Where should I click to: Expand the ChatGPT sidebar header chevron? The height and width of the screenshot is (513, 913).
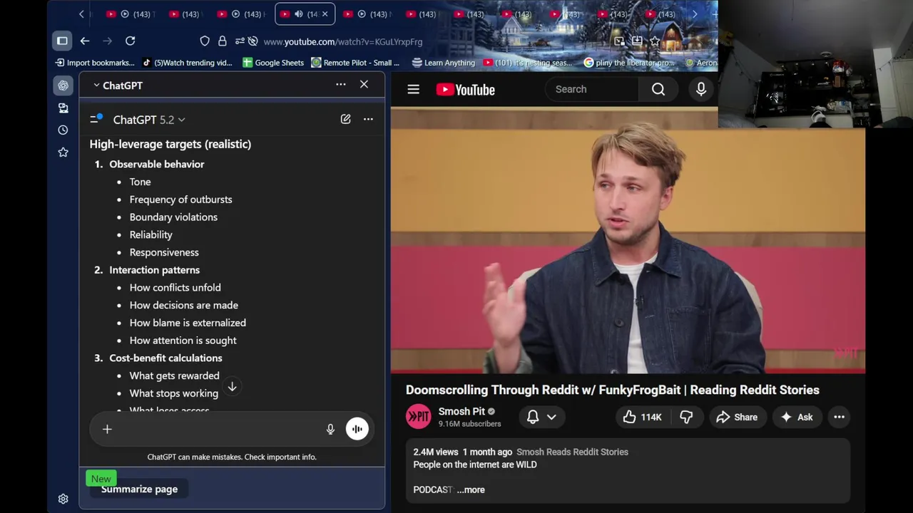[96, 85]
